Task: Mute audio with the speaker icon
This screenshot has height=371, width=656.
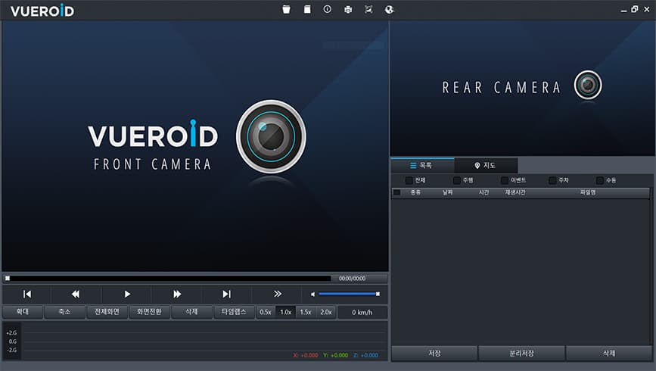Action: [x=312, y=295]
